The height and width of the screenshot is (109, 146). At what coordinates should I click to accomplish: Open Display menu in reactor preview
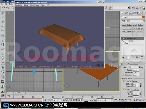pyautogui.click(x=26, y=5)
